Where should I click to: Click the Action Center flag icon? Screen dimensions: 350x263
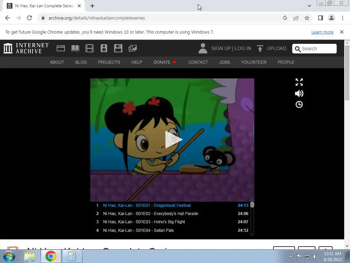click(x=299, y=256)
